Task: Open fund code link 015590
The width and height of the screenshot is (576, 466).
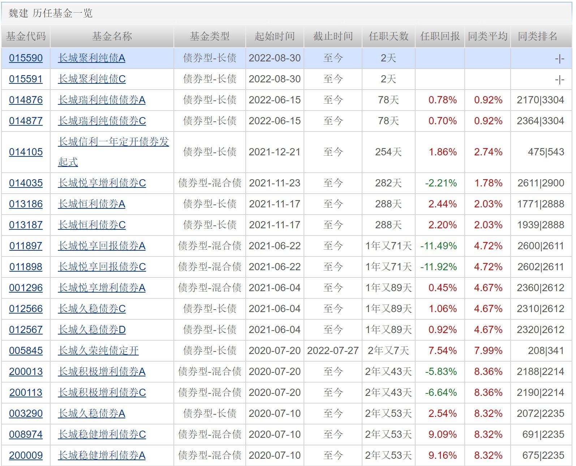Action: coord(26,58)
